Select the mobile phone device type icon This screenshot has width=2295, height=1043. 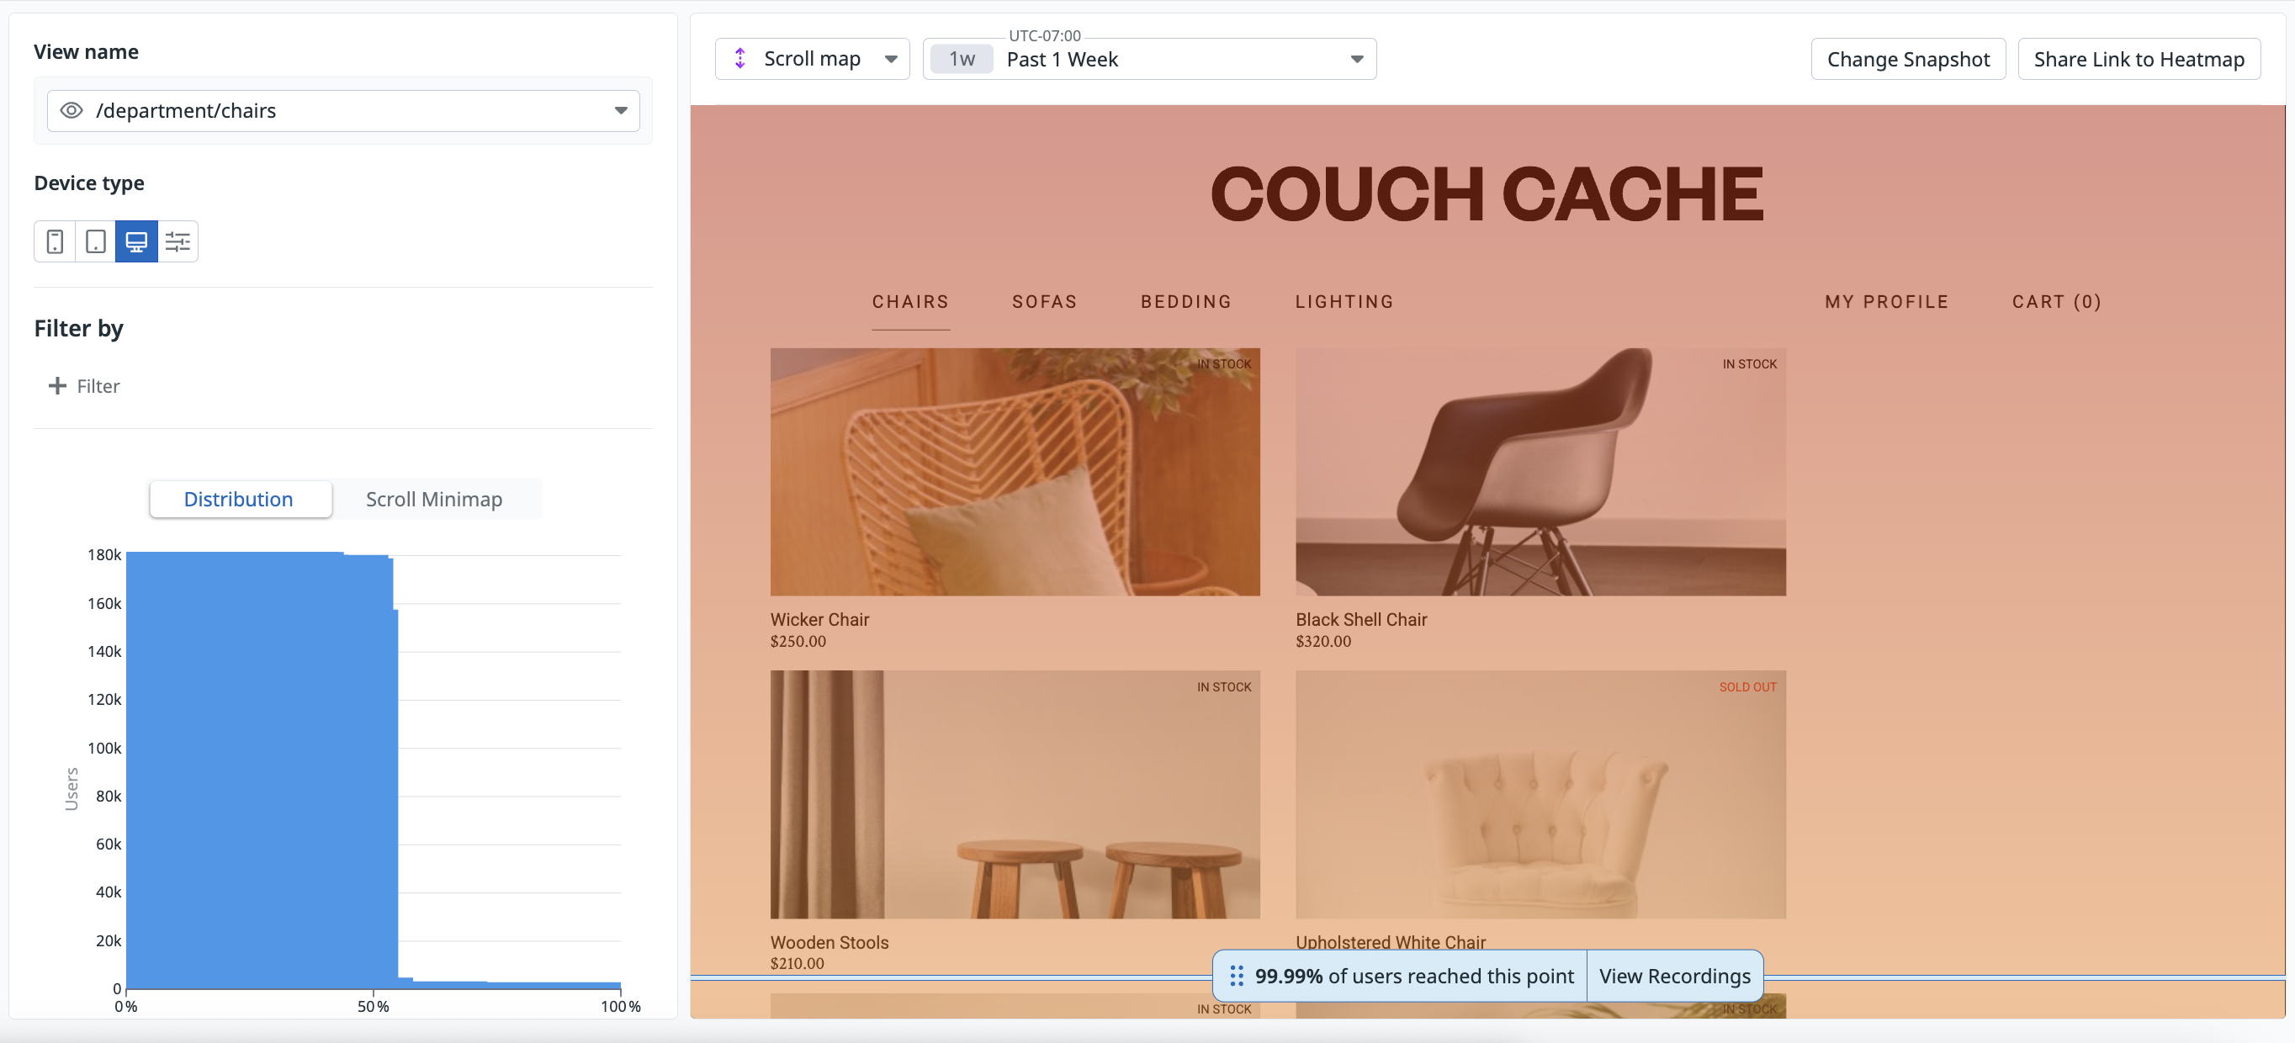[55, 241]
